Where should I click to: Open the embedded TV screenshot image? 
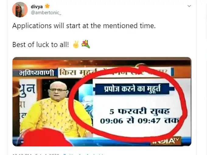point(102,102)
